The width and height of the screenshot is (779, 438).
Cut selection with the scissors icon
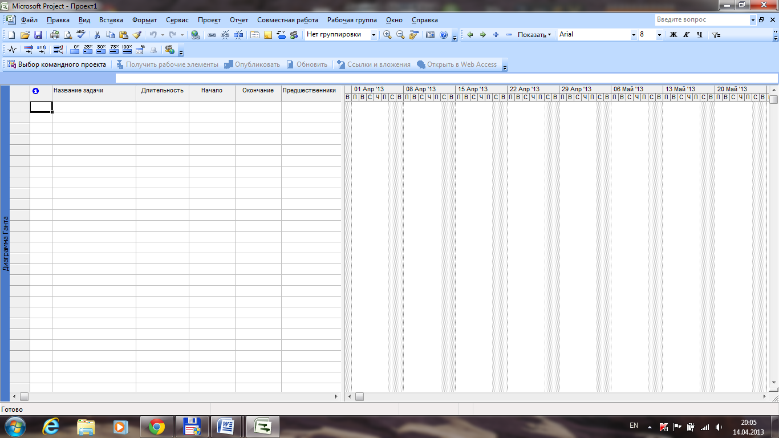97,35
